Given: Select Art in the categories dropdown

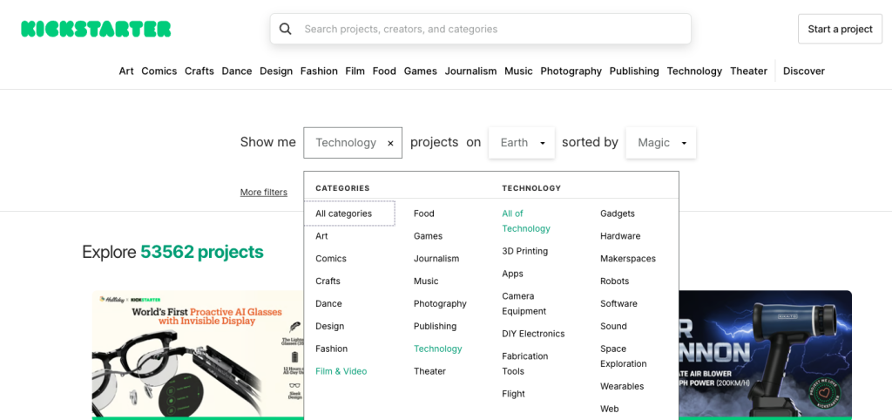Looking at the screenshot, I should click(321, 236).
